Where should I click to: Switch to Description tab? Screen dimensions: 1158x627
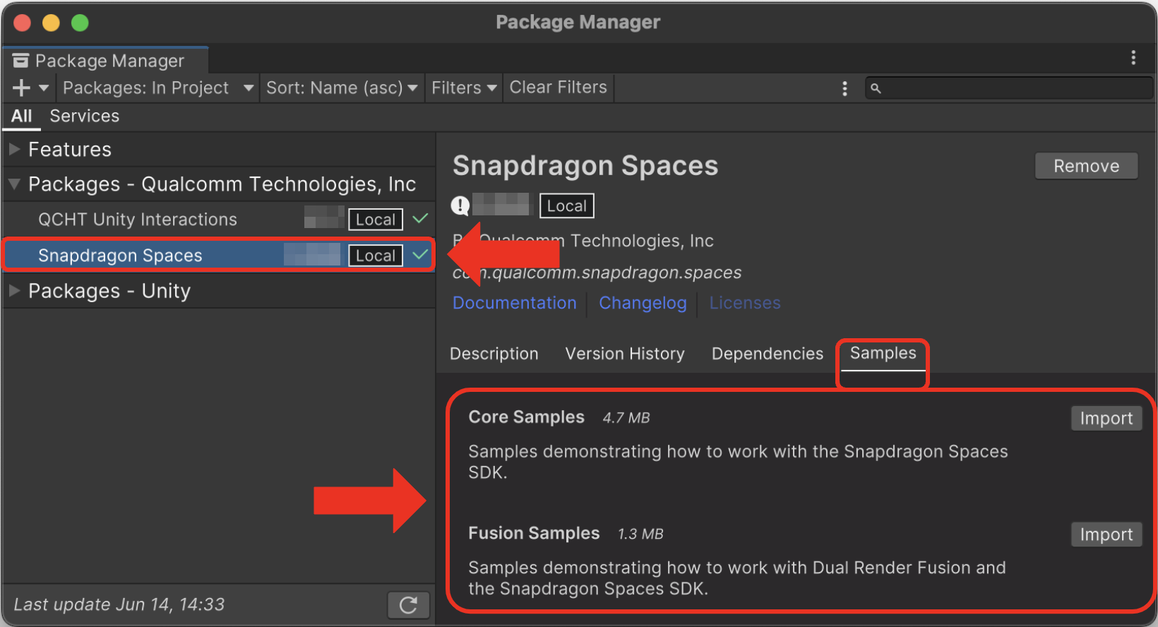(494, 354)
